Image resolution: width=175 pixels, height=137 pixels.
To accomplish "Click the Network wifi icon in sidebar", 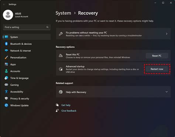I will [x=6, y=51].
